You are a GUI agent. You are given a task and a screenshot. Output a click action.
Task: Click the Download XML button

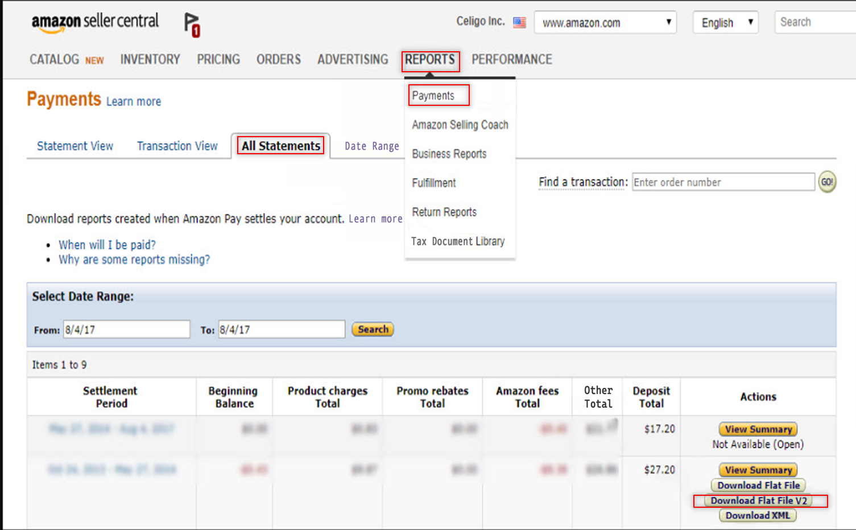tap(758, 516)
